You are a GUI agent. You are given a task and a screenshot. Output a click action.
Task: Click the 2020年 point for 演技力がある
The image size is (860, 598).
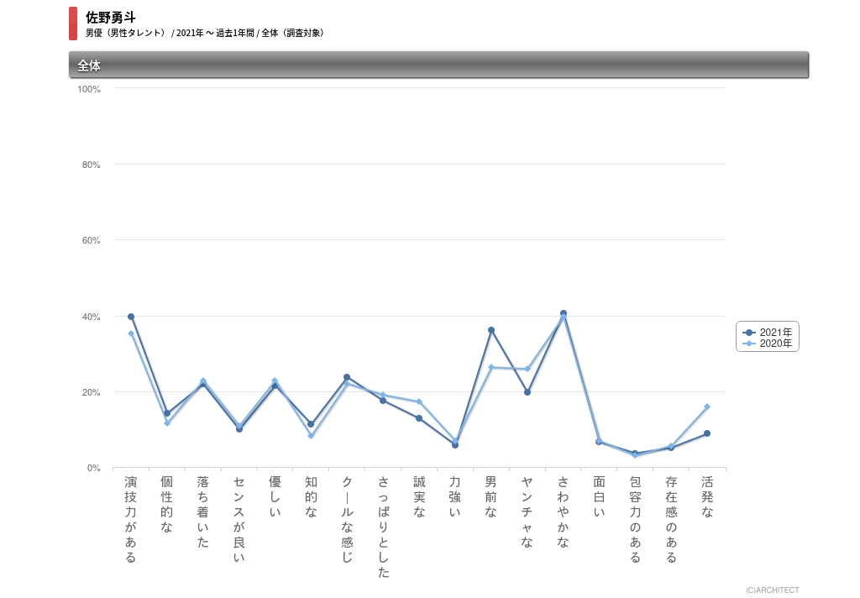[x=131, y=333]
